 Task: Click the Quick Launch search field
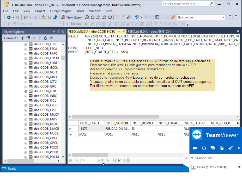(x=185, y=4)
